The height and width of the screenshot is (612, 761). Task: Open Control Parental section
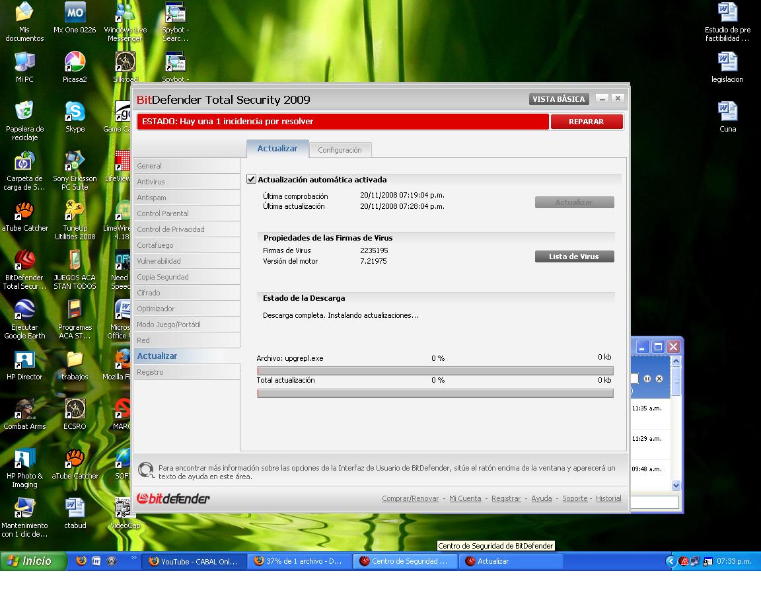click(x=187, y=213)
